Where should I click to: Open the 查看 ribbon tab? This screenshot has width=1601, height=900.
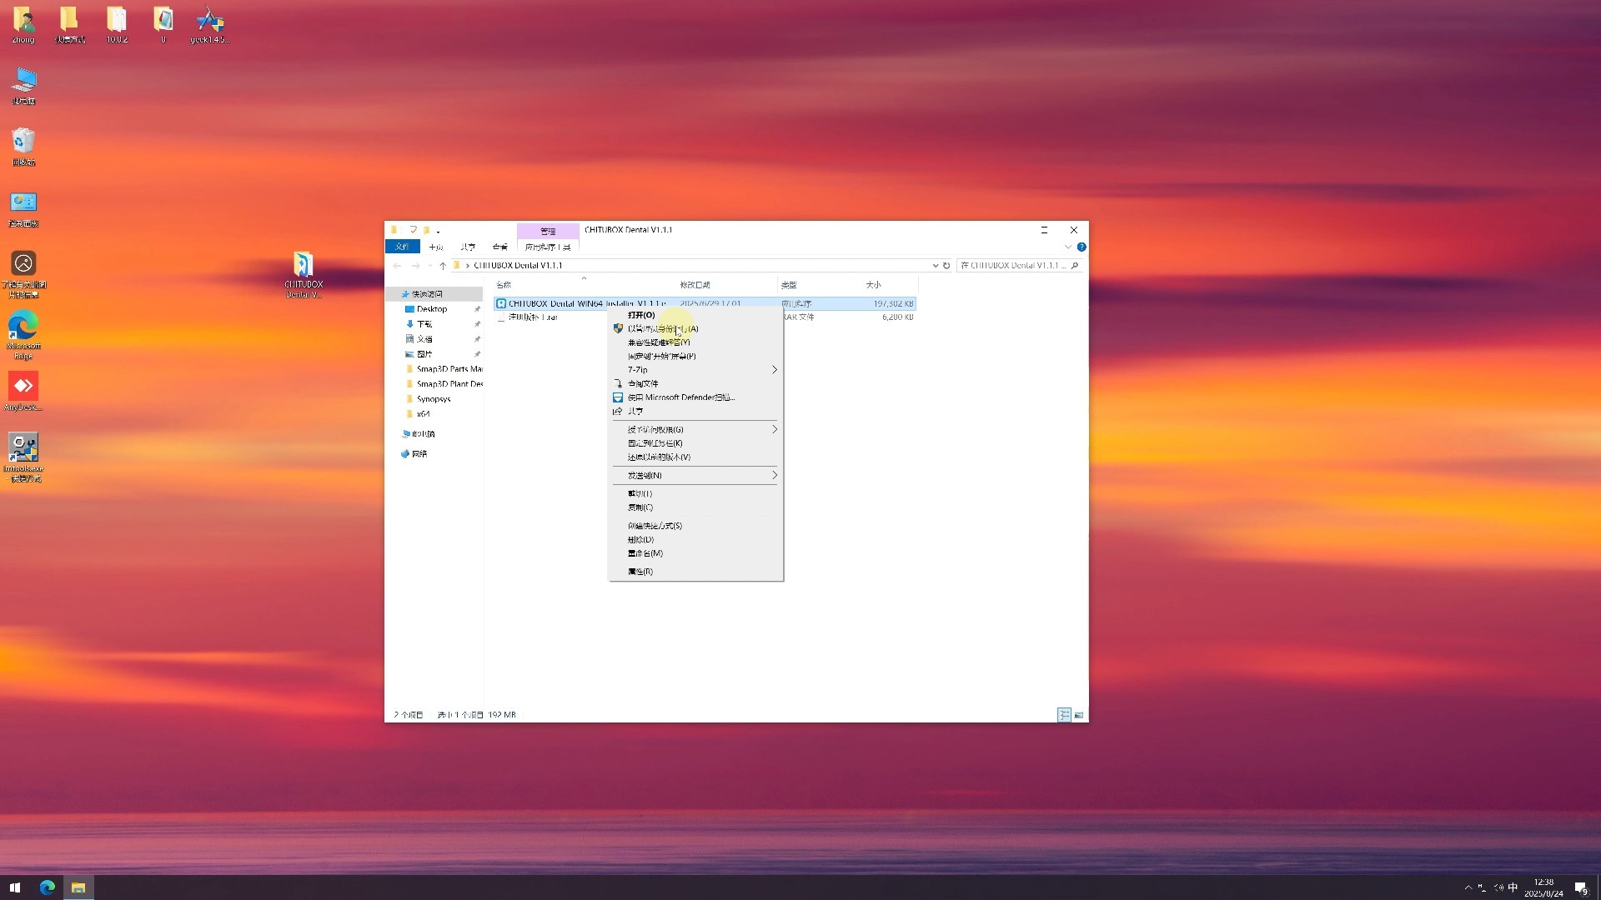499,247
